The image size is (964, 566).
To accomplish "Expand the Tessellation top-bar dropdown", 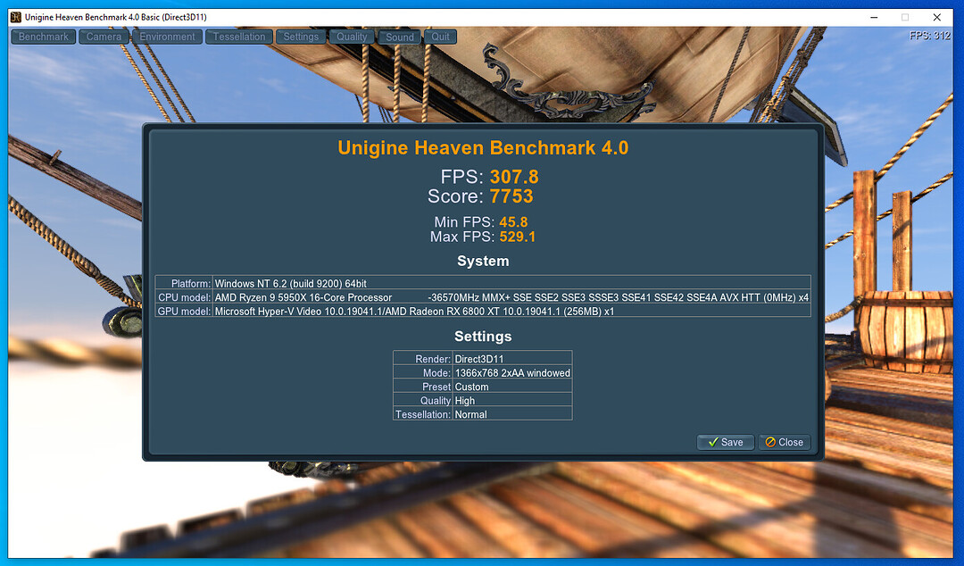I will 239,37.
